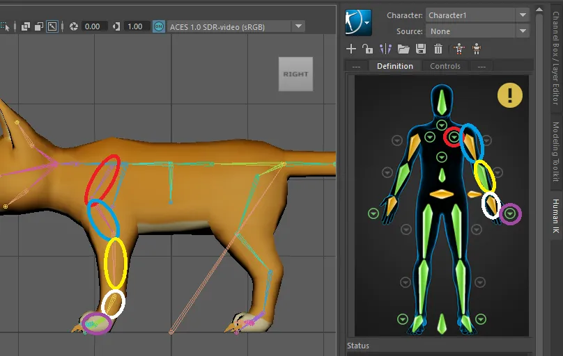The image size is (563, 356).
Task: Open the Modeling Toolkit side tab
Action: [x=556, y=152]
